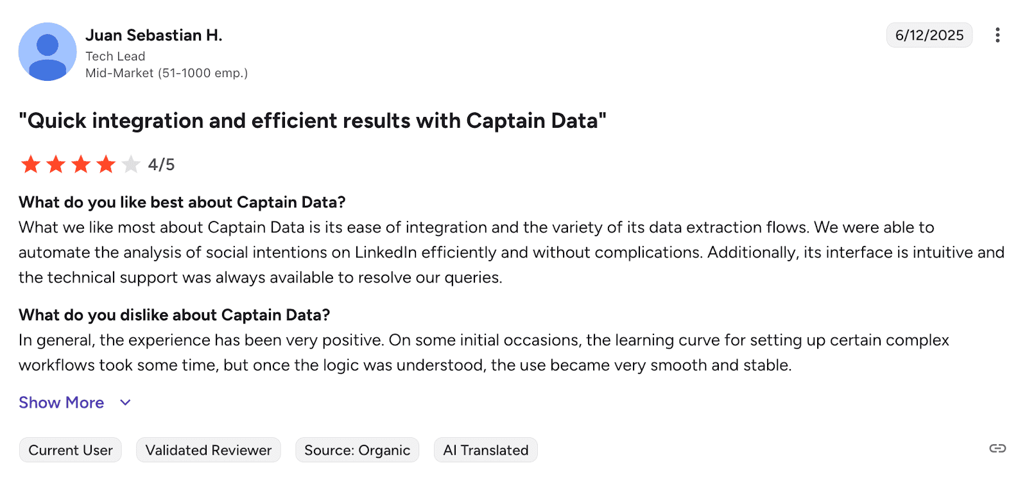Click the 4/5 rating score text
This screenshot has height=477, width=1027.
[161, 165]
